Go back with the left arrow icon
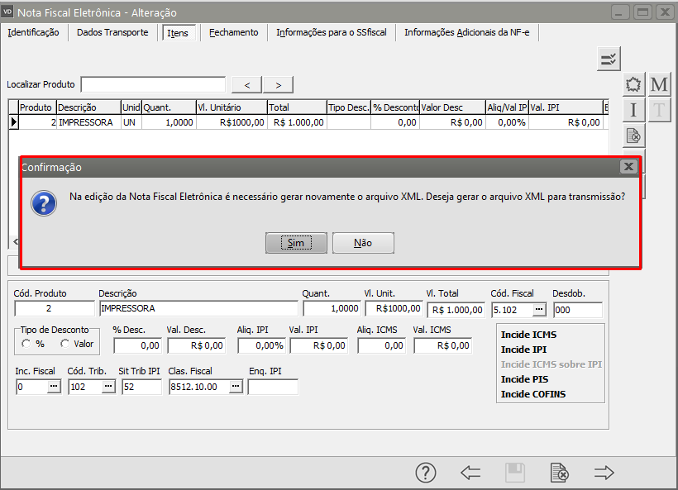 pyautogui.click(x=470, y=472)
